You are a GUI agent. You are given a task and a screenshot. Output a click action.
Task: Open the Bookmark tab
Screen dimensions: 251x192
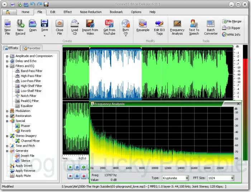(x=116, y=12)
